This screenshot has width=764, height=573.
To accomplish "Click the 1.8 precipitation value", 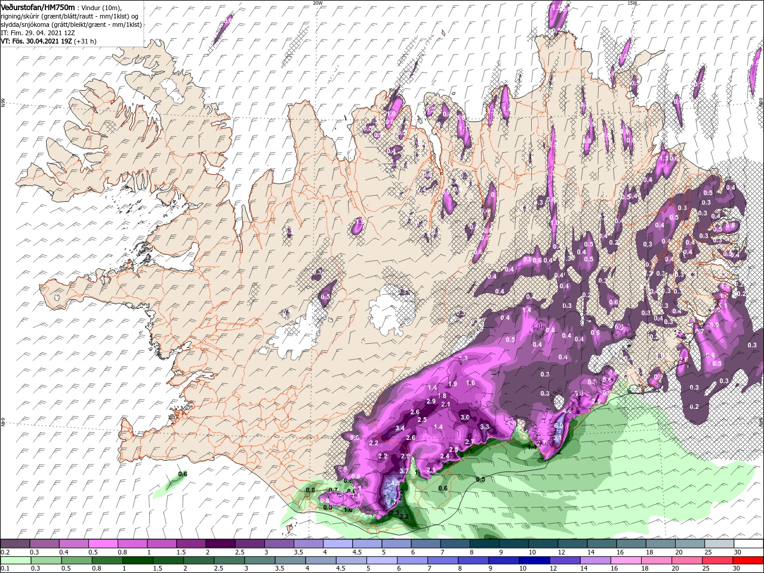I will (x=442, y=396).
